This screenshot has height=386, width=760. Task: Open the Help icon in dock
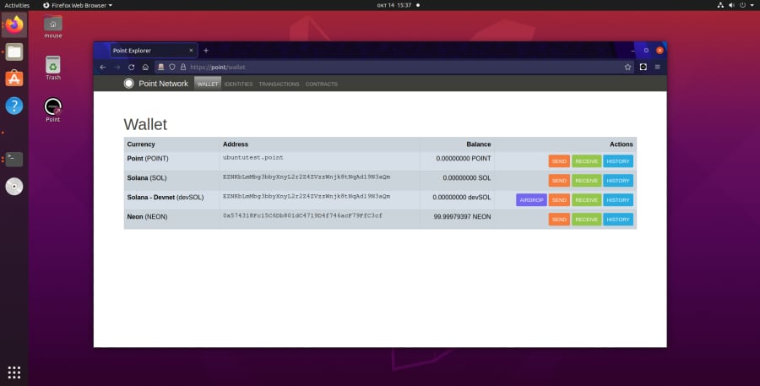(x=14, y=106)
